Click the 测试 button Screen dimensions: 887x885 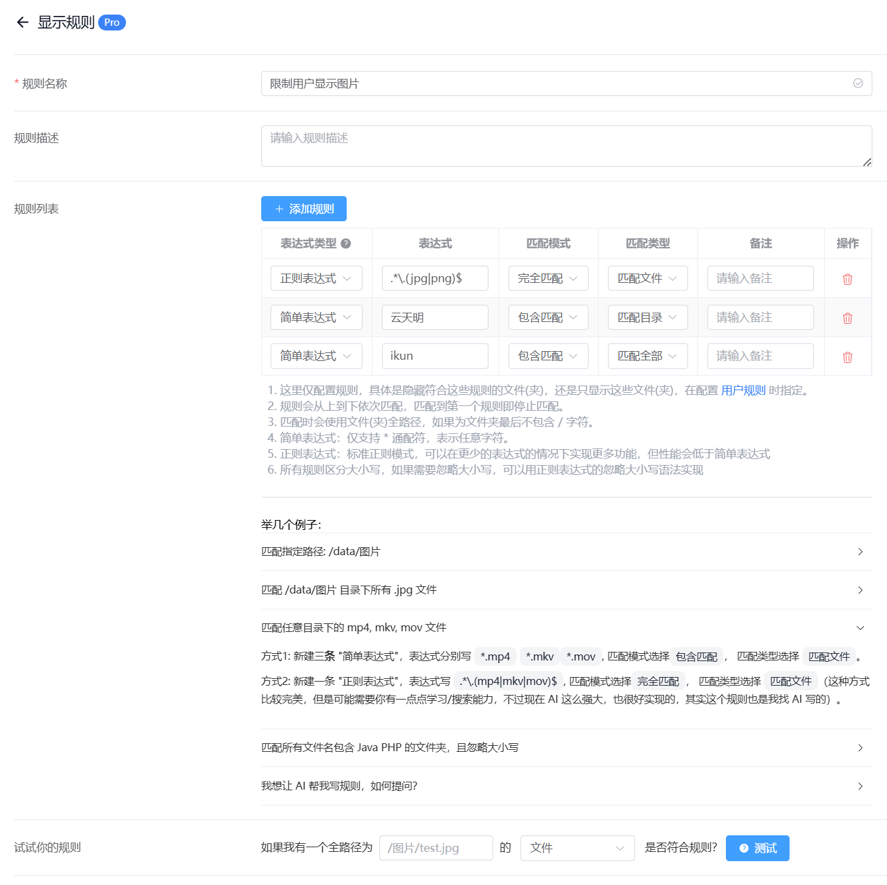758,848
